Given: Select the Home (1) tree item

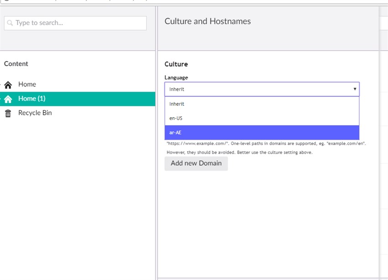Looking at the screenshot, I should pos(31,98).
